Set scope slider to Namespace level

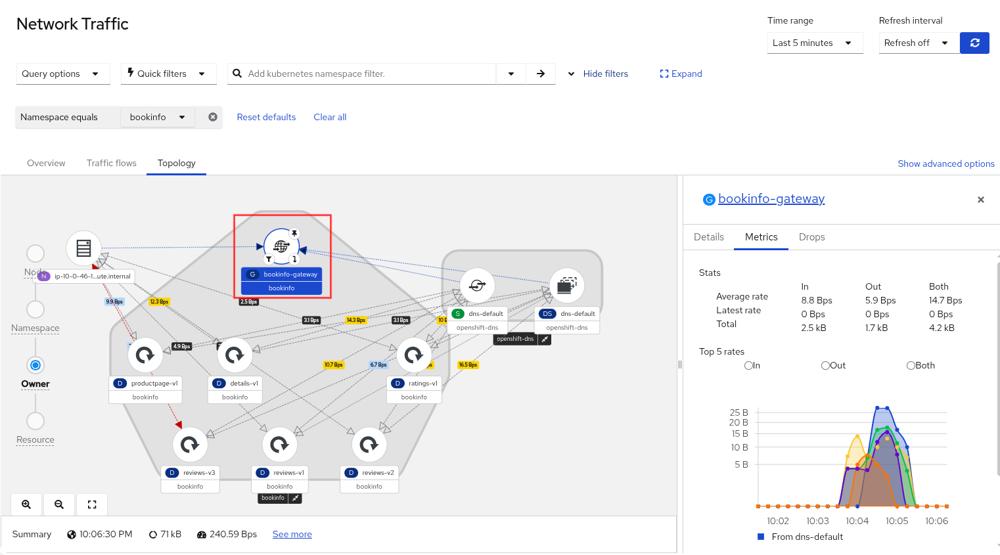pyautogui.click(x=35, y=309)
